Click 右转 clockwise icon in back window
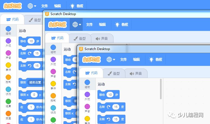This screenshot has height=124, width=210. (x=30, y=53)
